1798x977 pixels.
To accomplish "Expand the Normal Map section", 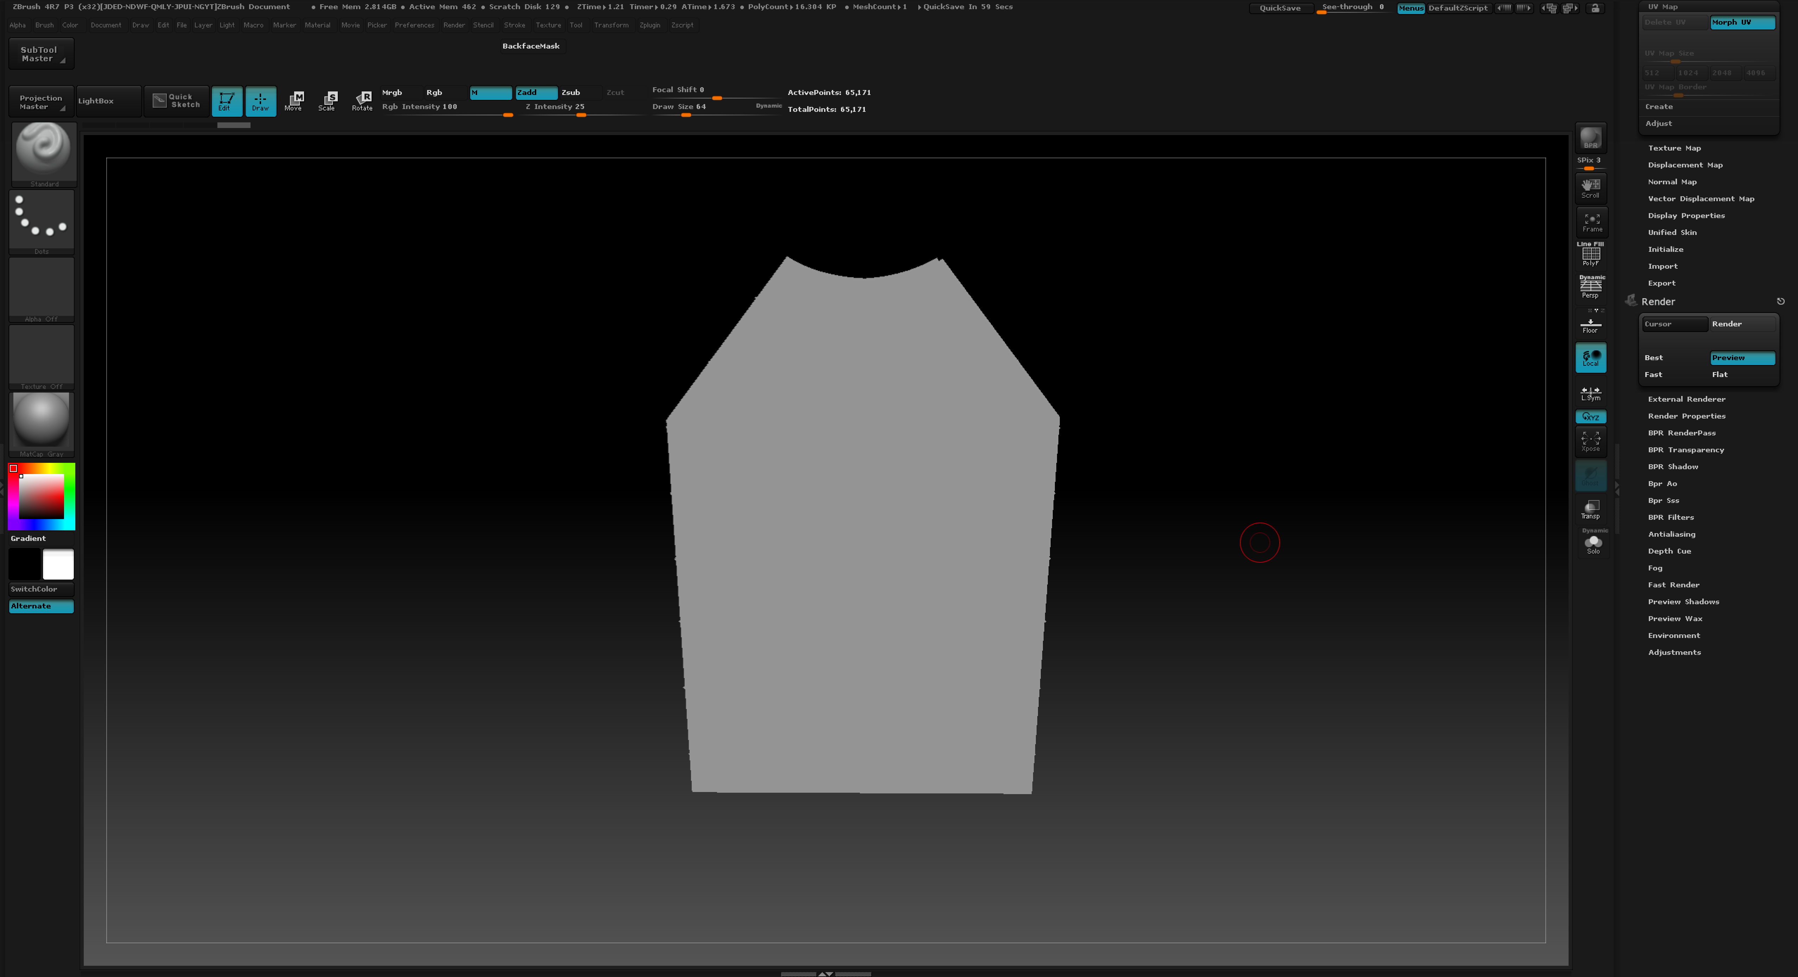I will tap(1672, 181).
